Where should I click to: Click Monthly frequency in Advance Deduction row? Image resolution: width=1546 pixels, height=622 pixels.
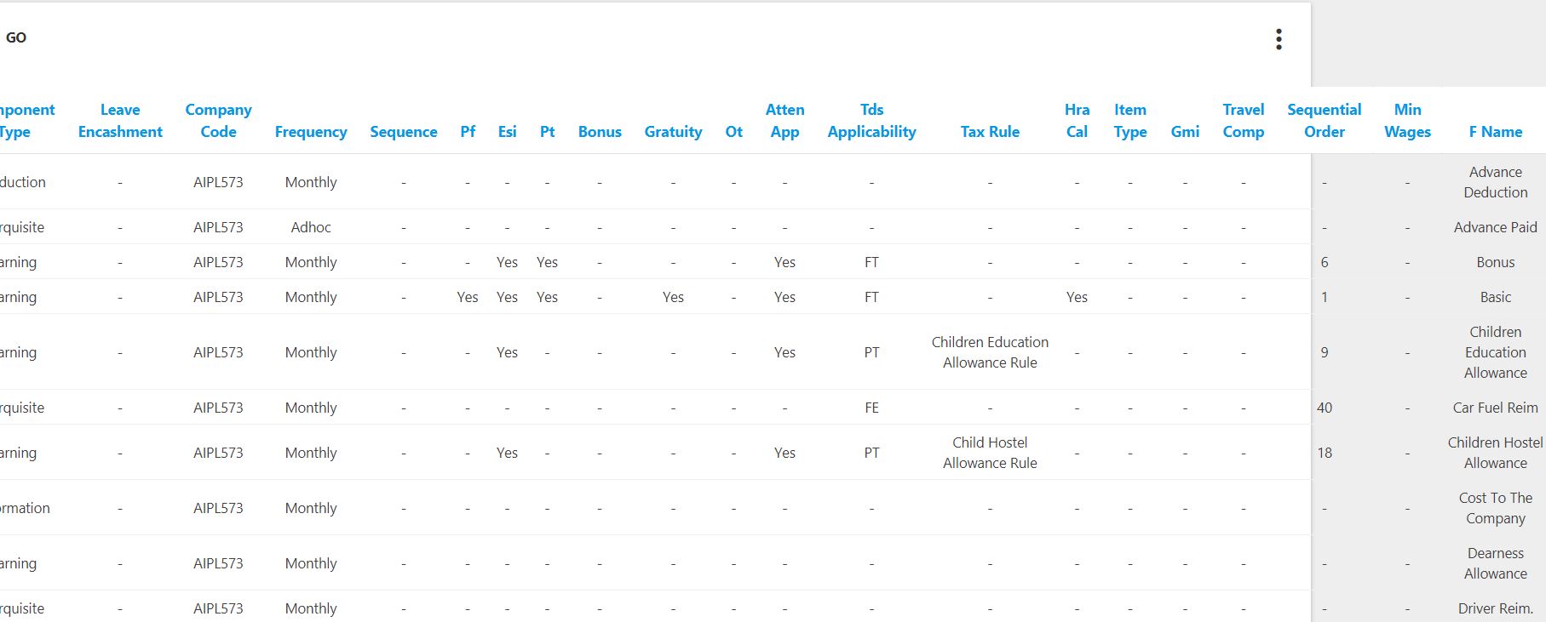click(311, 182)
